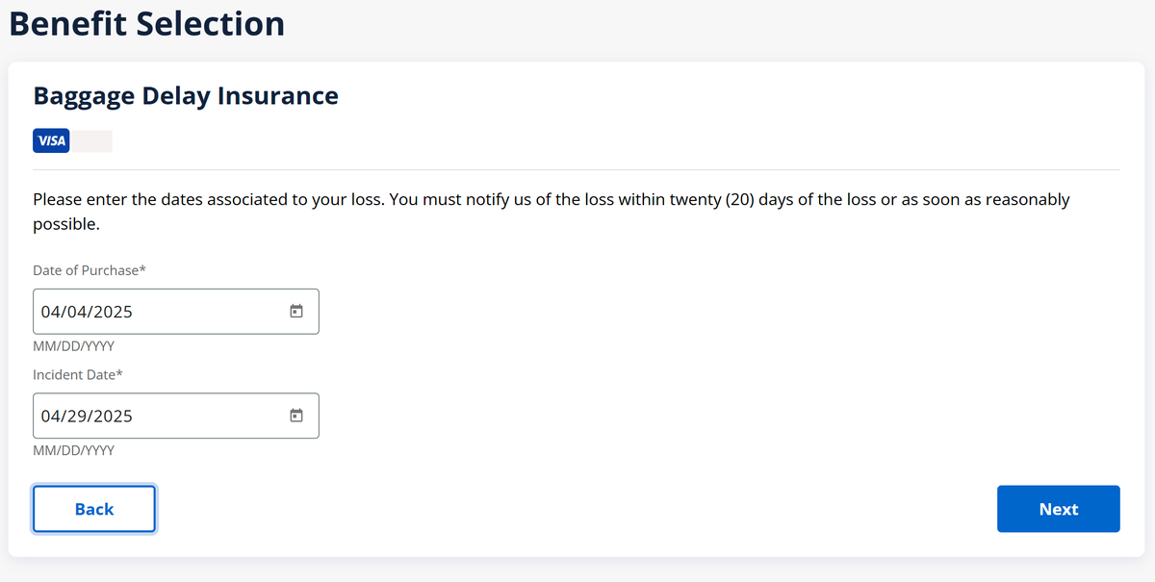
Task: Select the month in Date of Purchase
Action: [x=50, y=312]
